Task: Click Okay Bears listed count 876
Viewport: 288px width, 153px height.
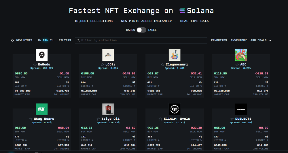Action: coord(17,137)
